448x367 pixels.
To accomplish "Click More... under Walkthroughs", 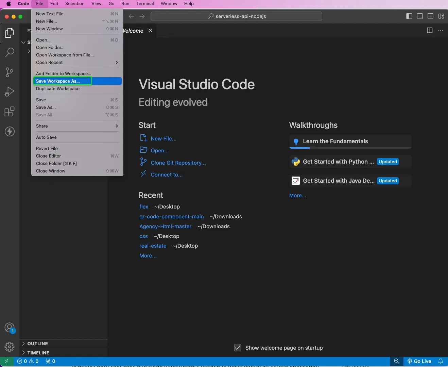I will pyautogui.click(x=298, y=196).
